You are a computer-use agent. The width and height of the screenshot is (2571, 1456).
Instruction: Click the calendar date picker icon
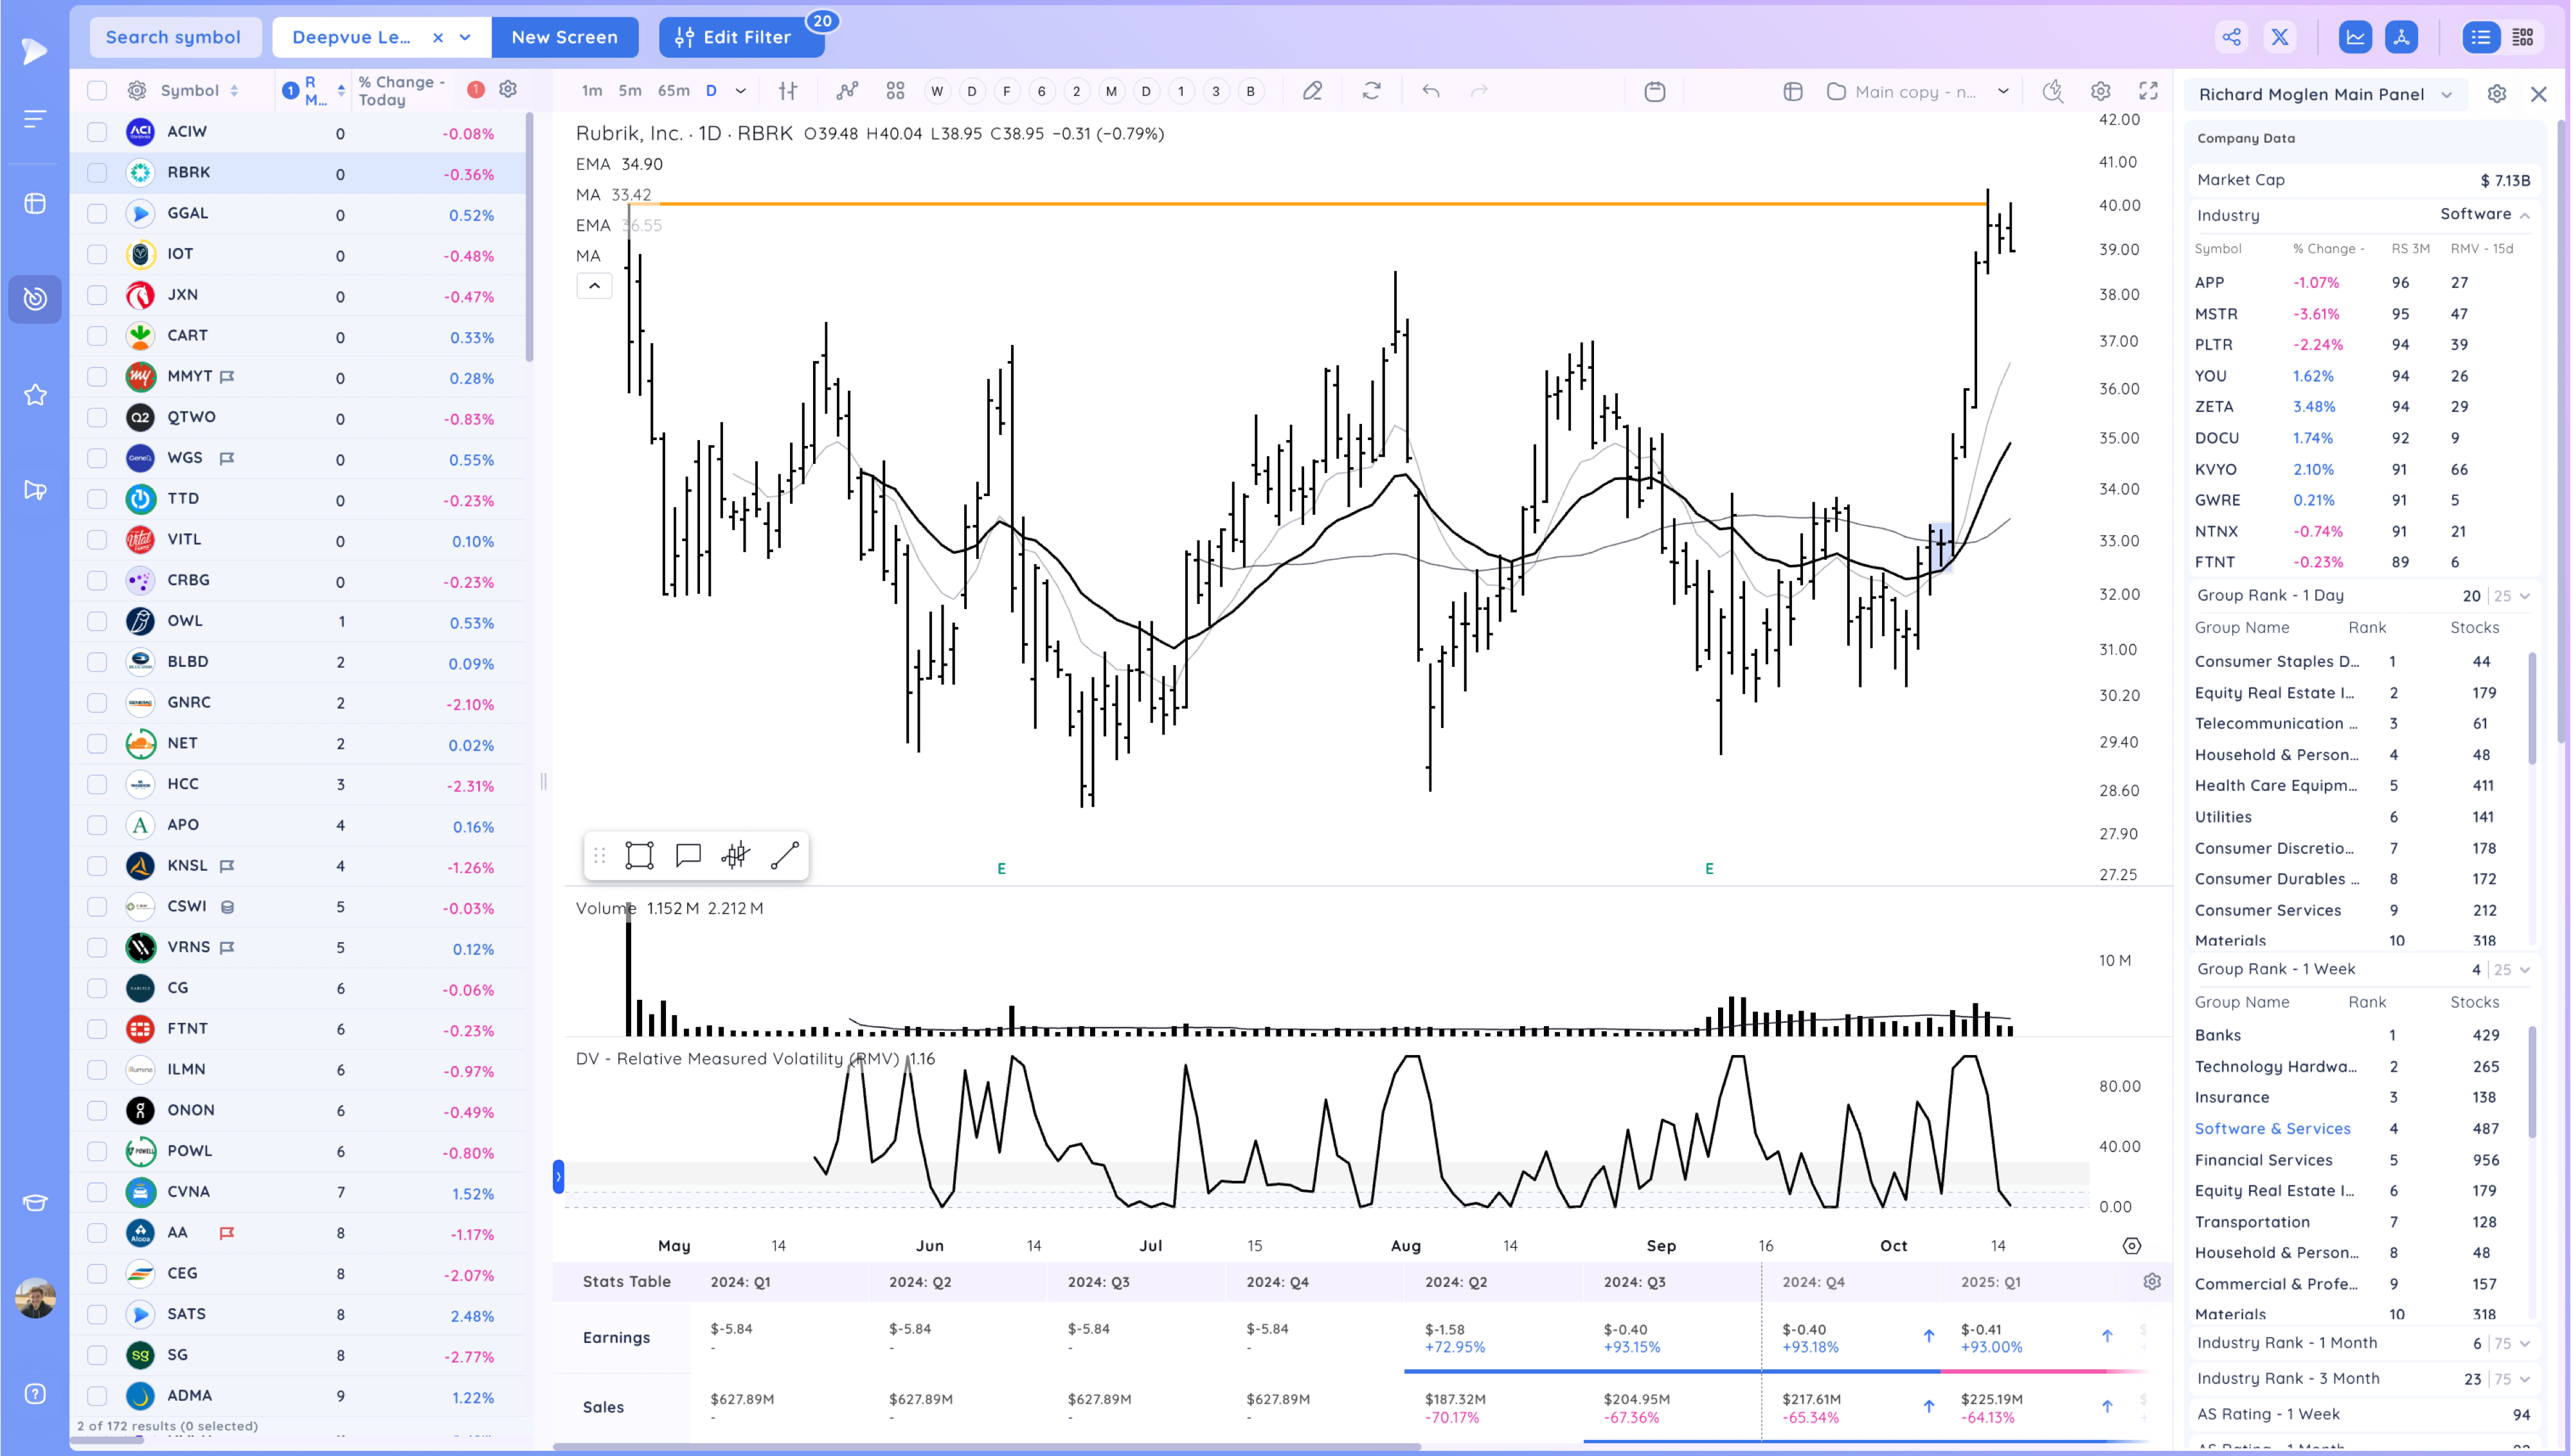pyautogui.click(x=1655, y=91)
